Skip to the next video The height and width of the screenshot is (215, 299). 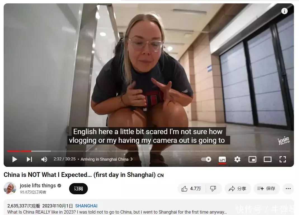pyautogui.click(x=29, y=159)
